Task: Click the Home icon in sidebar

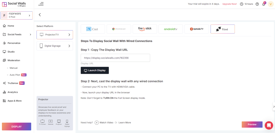Action: [4, 26]
